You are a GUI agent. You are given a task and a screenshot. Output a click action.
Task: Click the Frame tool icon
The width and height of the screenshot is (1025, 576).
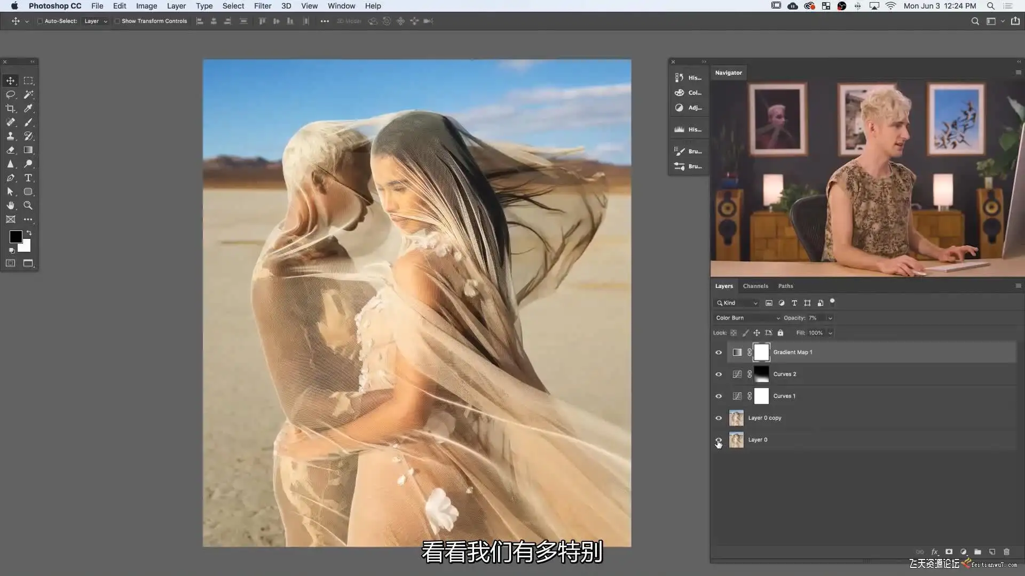click(x=10, y=219)
